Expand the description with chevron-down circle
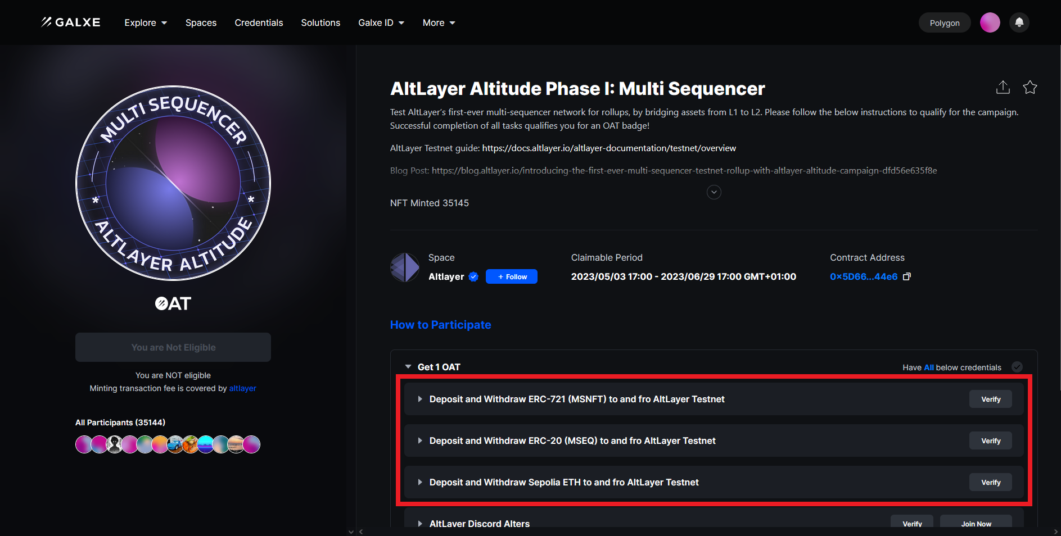Viewport: 1061px width, 536px height. [x=714, y=192]
